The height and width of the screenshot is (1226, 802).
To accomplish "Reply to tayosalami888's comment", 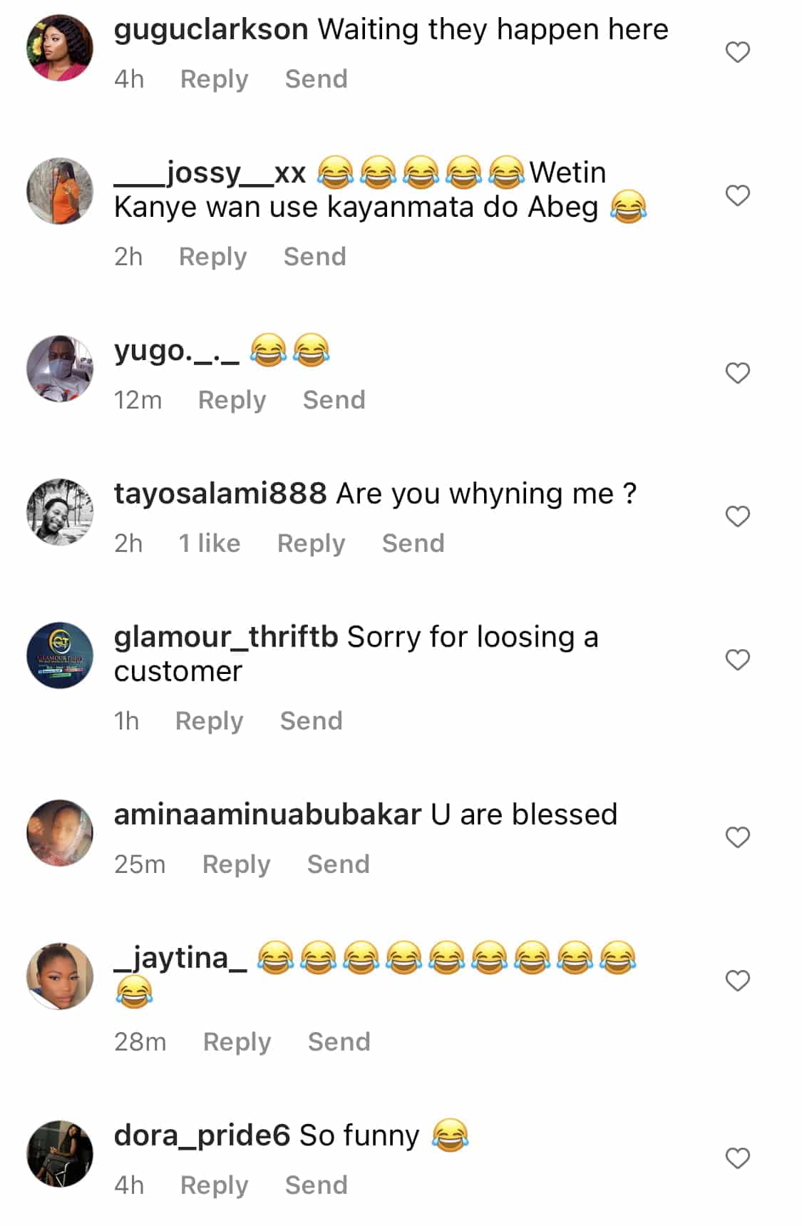I will [311, 543].
